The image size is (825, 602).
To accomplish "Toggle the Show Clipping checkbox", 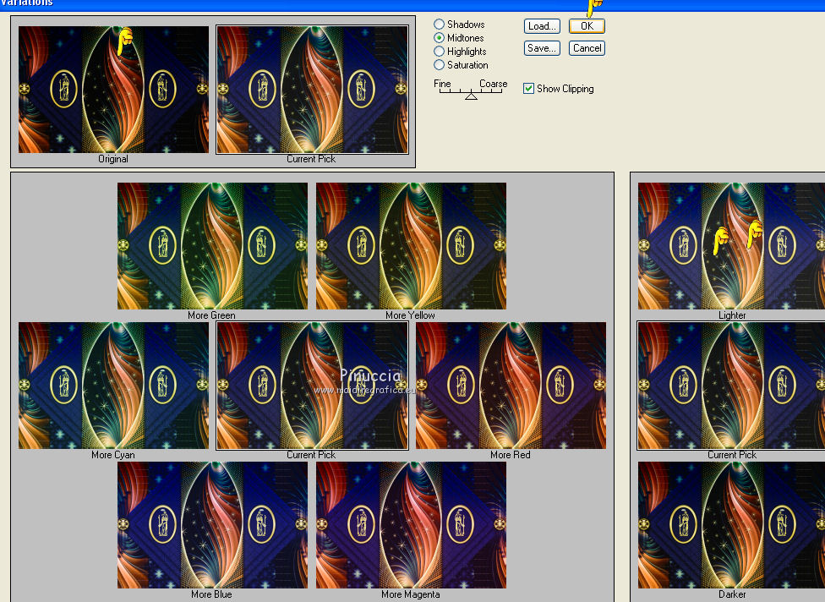I will 529,89.
